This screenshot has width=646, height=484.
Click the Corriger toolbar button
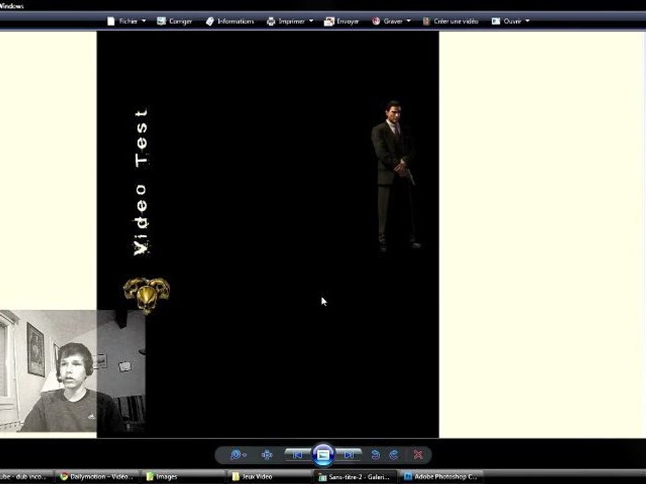point(175,21)
